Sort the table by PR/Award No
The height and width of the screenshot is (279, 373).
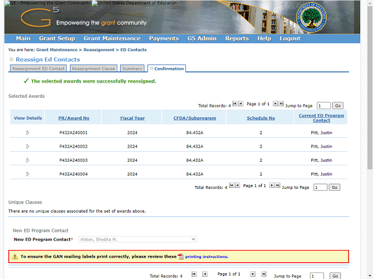pyautogui.click(x=73, y=118)
